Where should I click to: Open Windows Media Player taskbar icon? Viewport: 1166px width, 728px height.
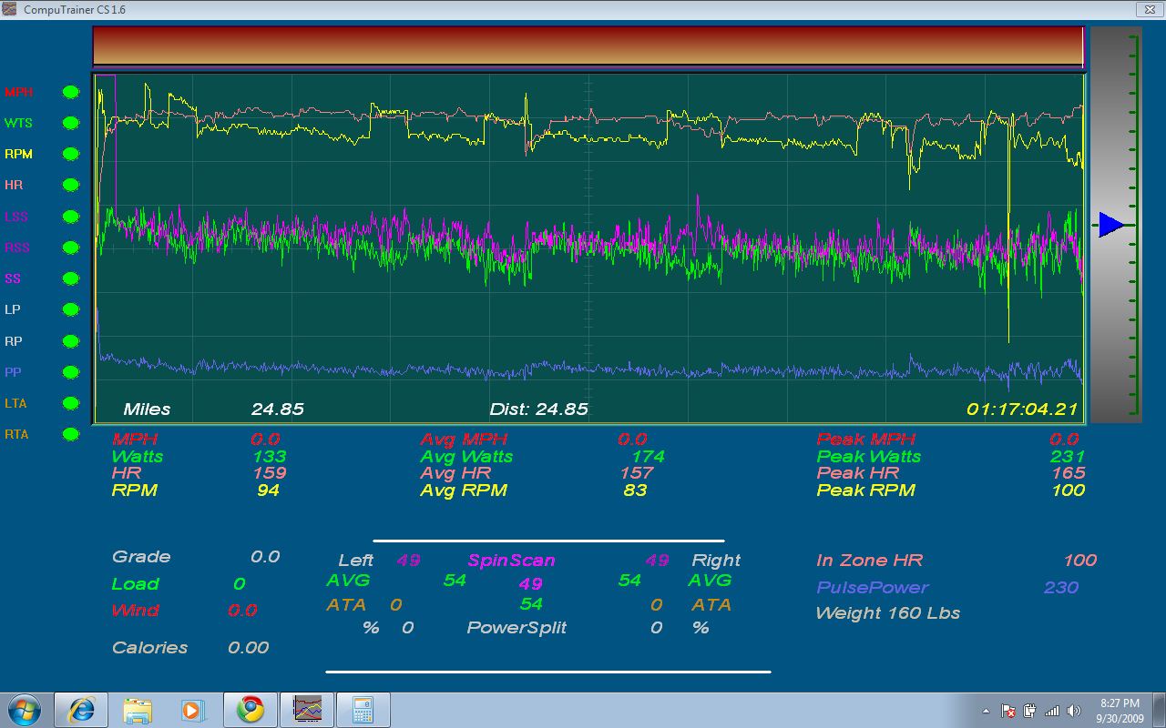193,710
